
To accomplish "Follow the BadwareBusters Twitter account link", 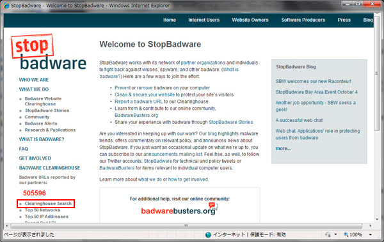I will click(117, 168).
